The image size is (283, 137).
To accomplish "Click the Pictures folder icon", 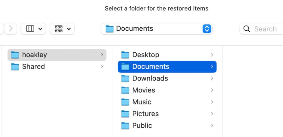I will pyautogui.click(x=125, y=114).
